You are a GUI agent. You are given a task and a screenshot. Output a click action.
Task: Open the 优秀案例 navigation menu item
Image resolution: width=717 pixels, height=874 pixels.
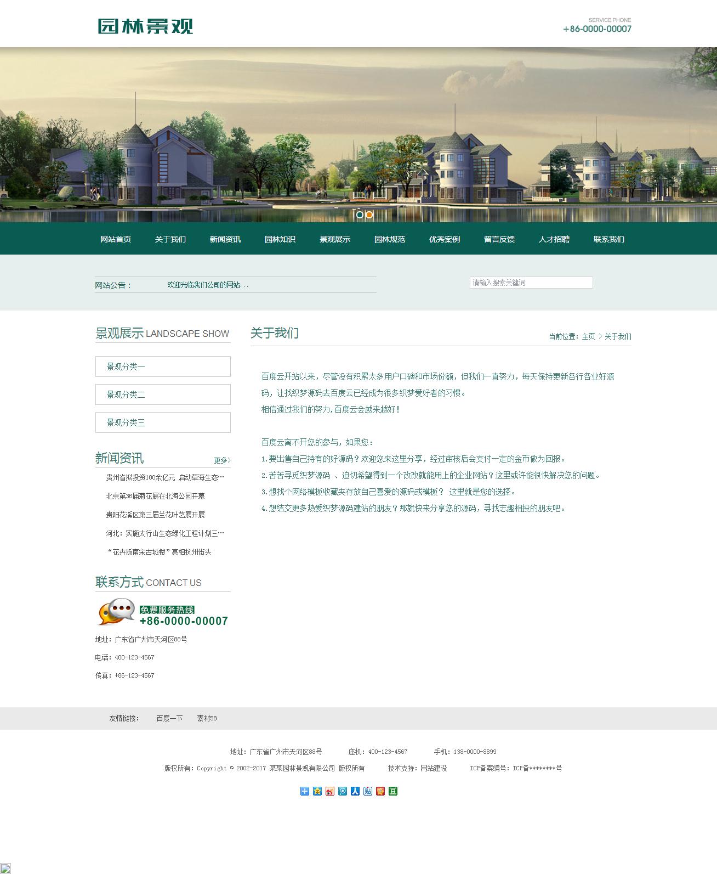[444, 239]
